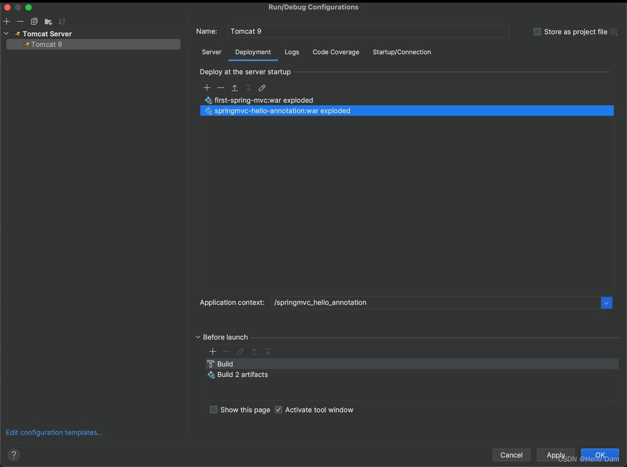Viewport: 627px width, 467px height.
Task: Collapse the Before launch section
Action: click(x=198, y=337)
